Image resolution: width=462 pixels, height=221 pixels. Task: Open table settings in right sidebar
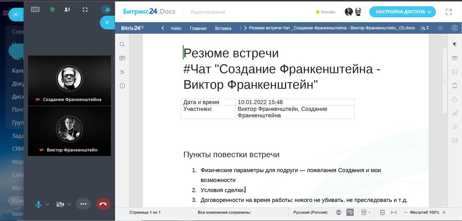coord(454,58)
